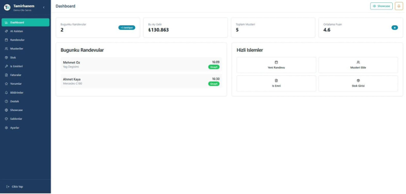The width and height of the screenshot is (406, 194).
Task: Click the Onayli badge for Ahmet Kaya
Action: coord(213,84)
